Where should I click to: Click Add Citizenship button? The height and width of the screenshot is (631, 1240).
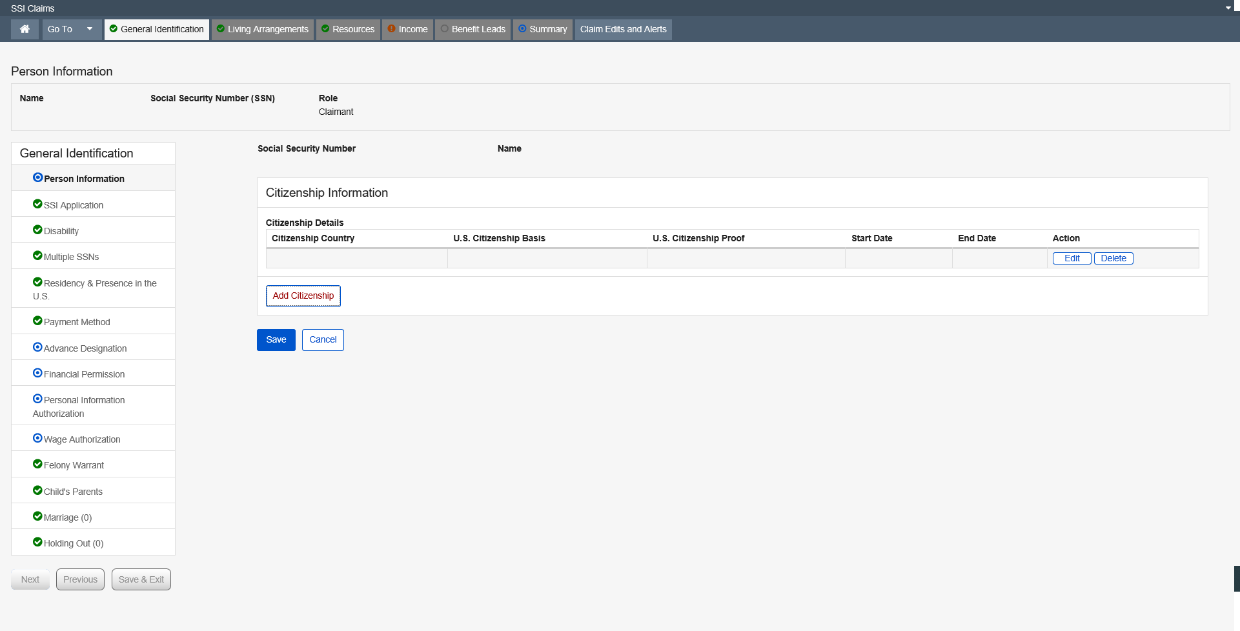[303, 295]
